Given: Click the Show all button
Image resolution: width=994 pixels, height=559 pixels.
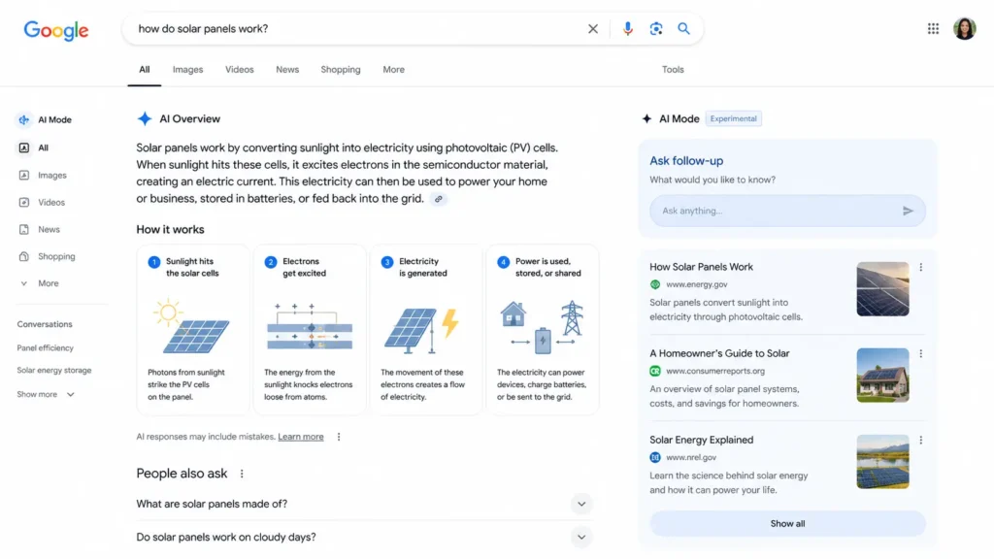Looking at the screenshot, I should (x=787, y=523).
